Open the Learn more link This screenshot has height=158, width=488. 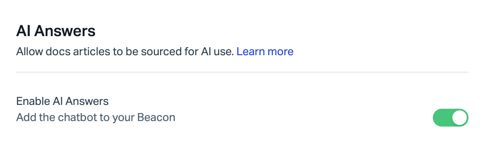click(x=265, y=51)
